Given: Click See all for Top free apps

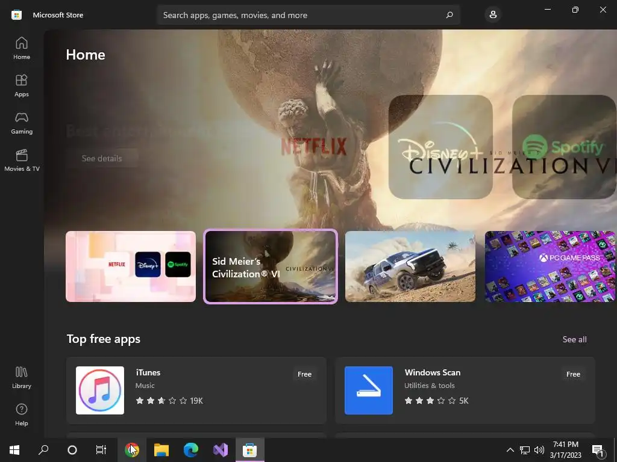Looking at the screenshot, I should (574, 339).
